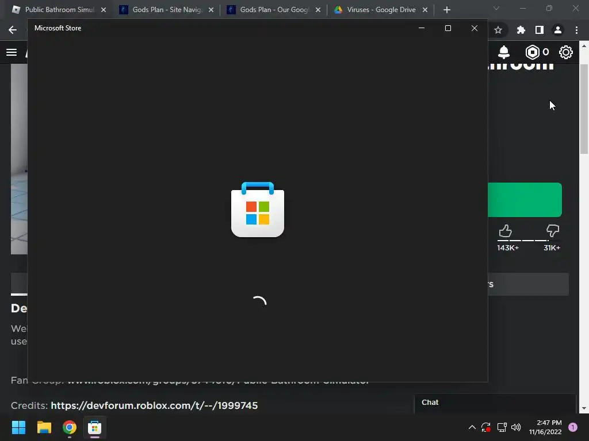This screenshot has width=589, height=441.
Task: Open Chrome profile avatar menu
Action: point(558,30)
